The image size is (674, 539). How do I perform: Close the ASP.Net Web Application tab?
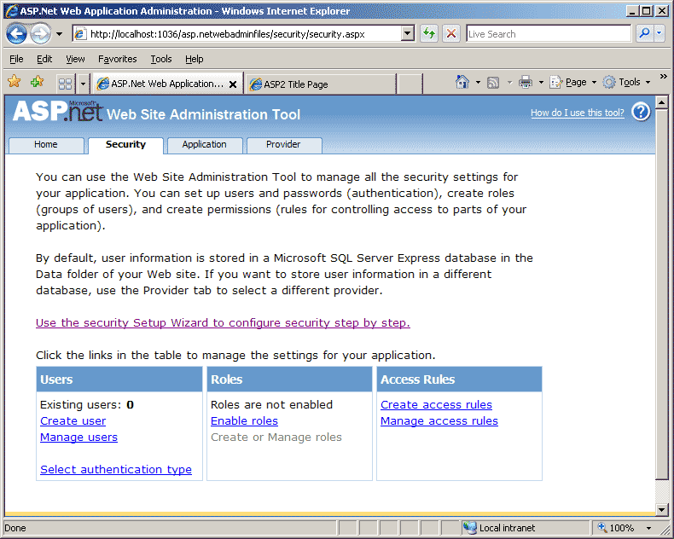[233, 84]
